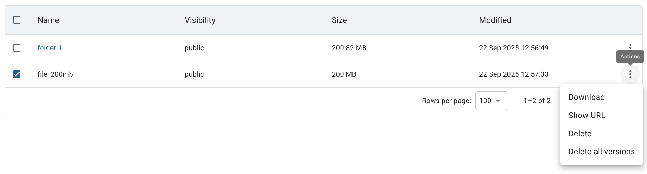Select Show URL in the actions menu
647x174 pixels.
587,116
